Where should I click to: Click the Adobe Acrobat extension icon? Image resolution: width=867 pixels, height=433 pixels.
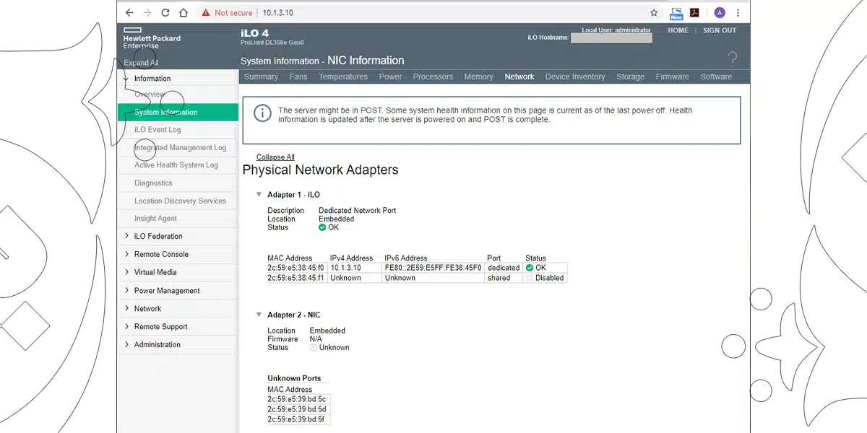(695, 12)
